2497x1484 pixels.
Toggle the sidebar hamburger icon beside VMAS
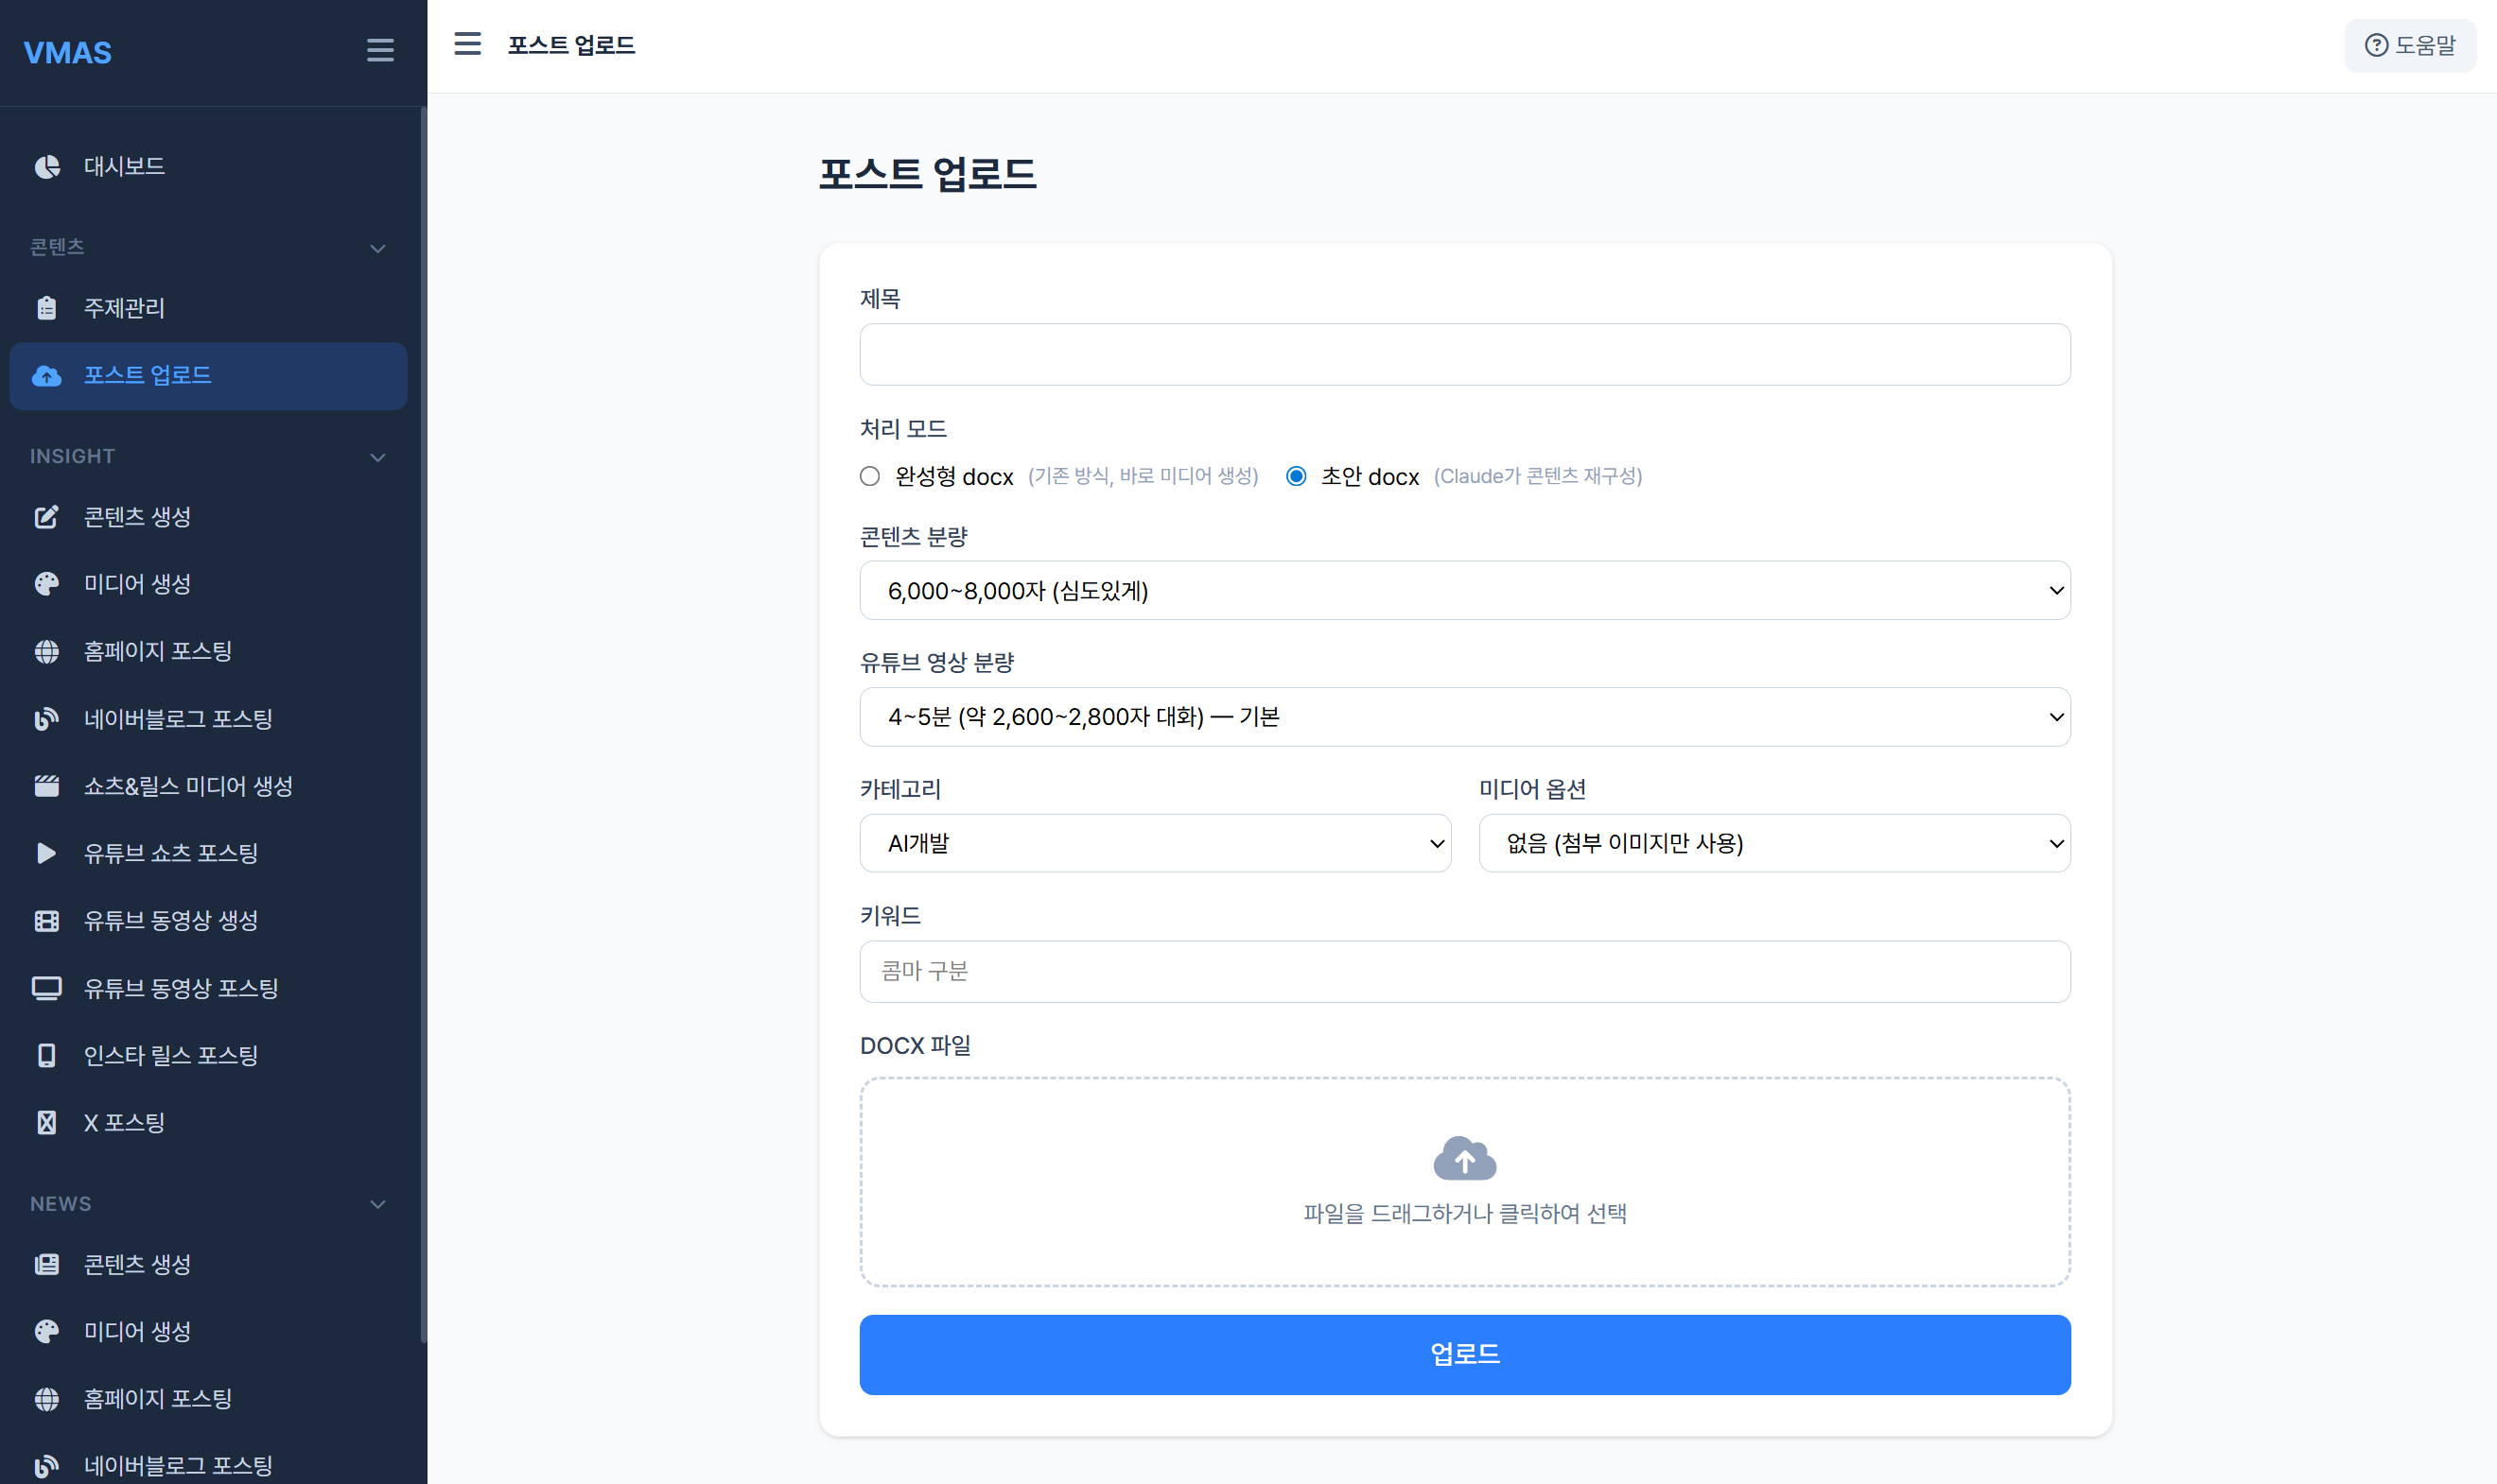point(379,50)
